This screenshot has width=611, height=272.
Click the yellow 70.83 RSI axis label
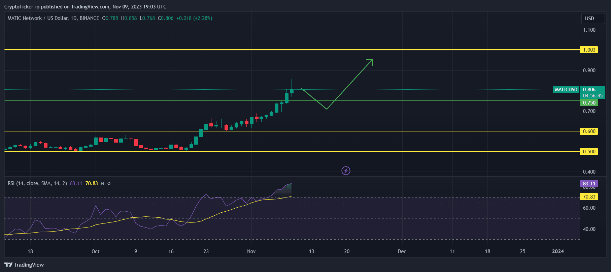(588, 197)
